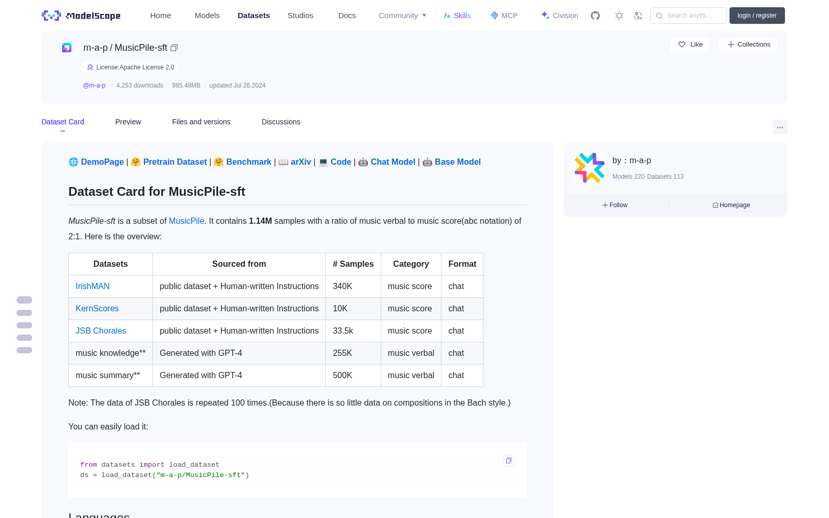Open the GitHub icon link

[x=595, y=16]
